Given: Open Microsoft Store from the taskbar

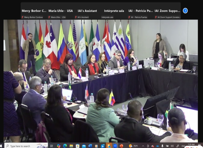Looking at the screenshot, I should click(78, 146).
